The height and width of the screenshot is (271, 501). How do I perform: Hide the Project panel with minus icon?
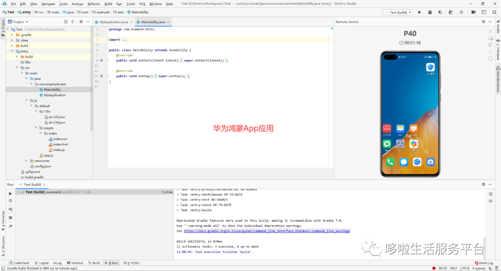[x=88, y=22]
